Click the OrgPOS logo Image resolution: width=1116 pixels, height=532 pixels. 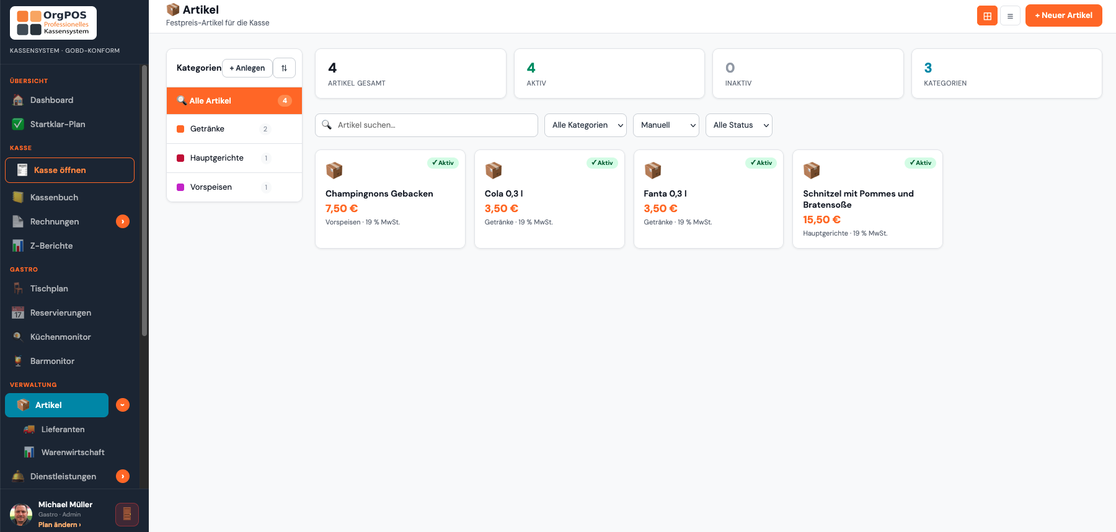pos(53,23)
